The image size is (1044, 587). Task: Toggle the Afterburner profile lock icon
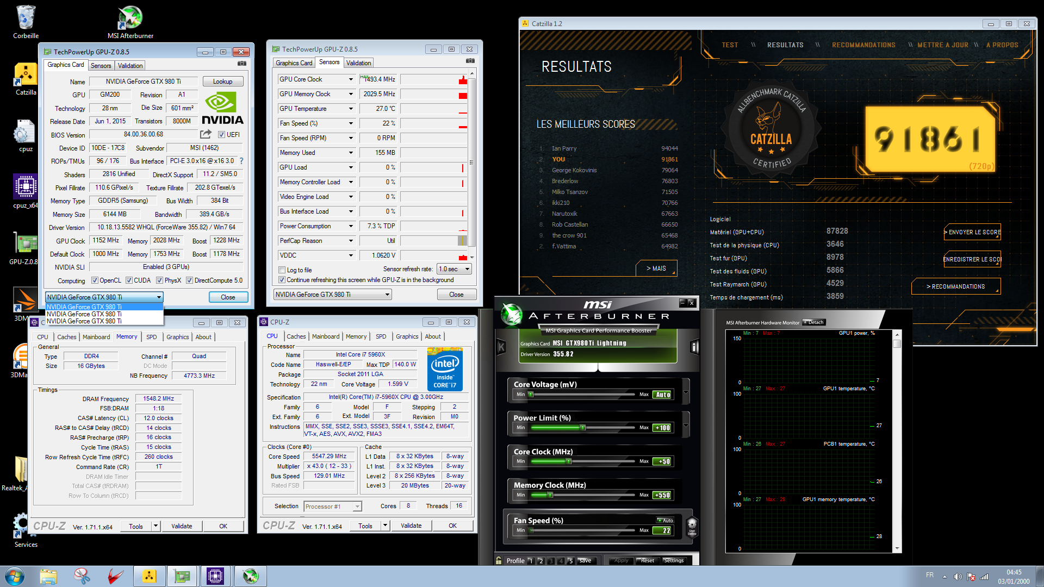(x=499, y=560)
